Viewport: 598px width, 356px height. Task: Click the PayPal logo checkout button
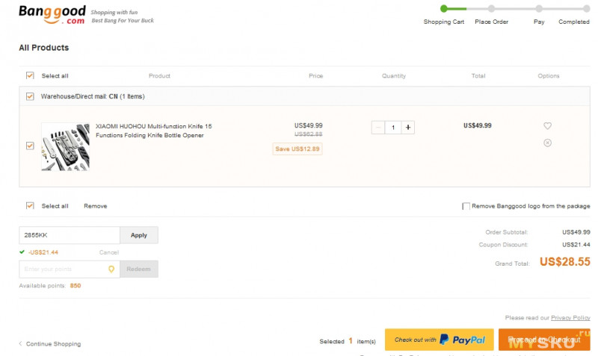point(439,340)
